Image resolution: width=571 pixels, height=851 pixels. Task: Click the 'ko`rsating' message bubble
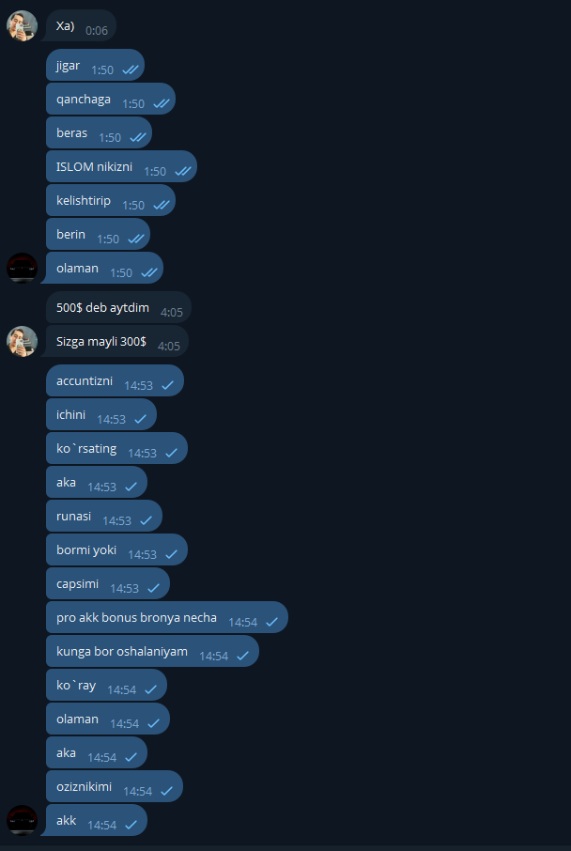tap(116, 448)
